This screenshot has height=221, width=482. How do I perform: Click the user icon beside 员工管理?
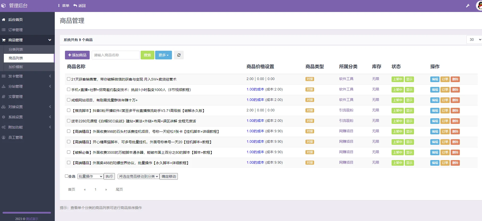4,137
